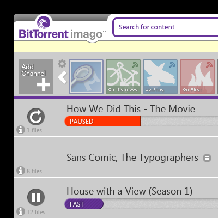
Task: Open folder icon beside Sans Comic title
Action: (x=207, y=158)
